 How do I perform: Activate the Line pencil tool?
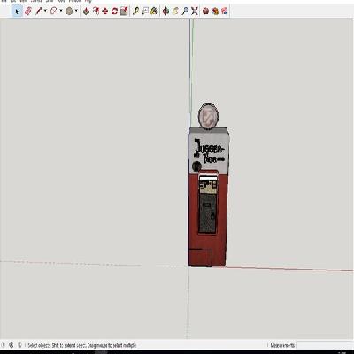click(x=39, y=12)
